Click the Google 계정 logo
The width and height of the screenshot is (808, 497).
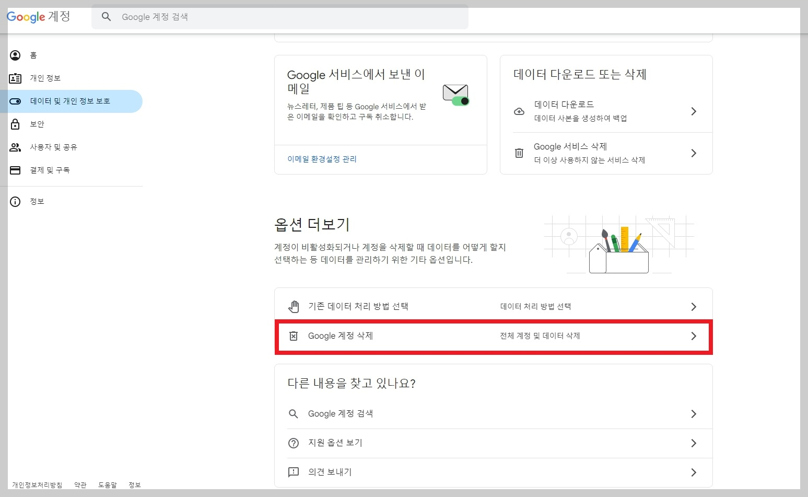pos(38,17)
